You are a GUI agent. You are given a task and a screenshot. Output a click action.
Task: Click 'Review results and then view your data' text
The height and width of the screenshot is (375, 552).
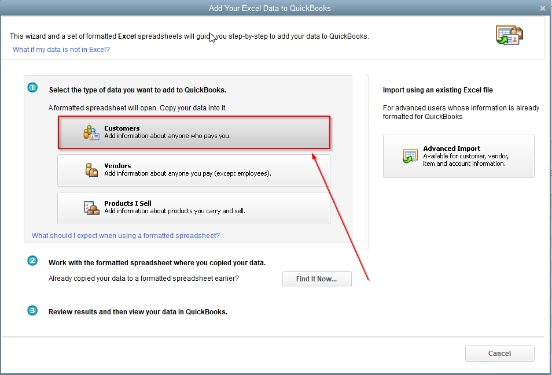[138, 312]
